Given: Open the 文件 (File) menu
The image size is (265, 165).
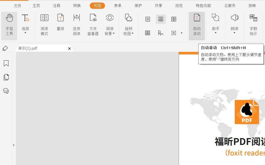Looking at the screenshot, I should pyautogui.click(x=18, y=6).
